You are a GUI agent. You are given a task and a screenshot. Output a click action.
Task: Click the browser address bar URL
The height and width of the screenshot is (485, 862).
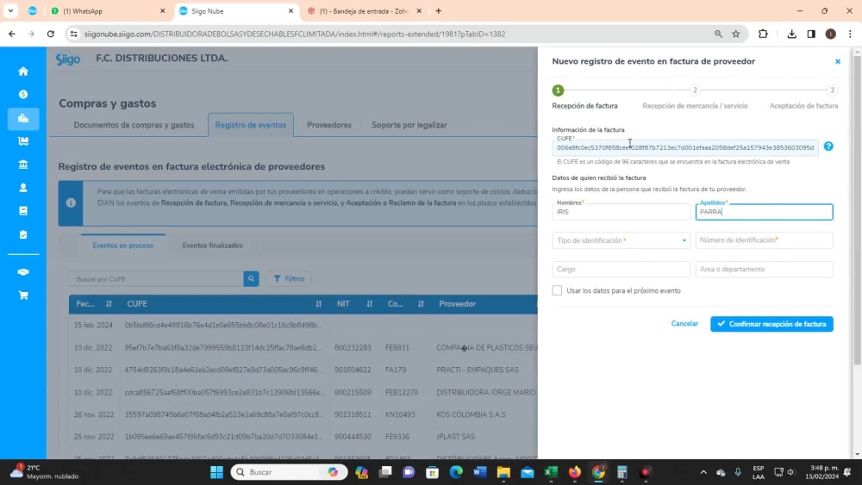(295, 34)
